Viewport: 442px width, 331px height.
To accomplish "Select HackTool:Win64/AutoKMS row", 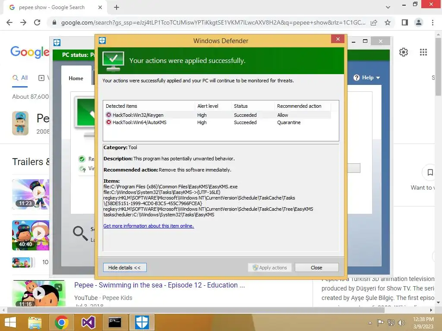I will click(218, 122).
